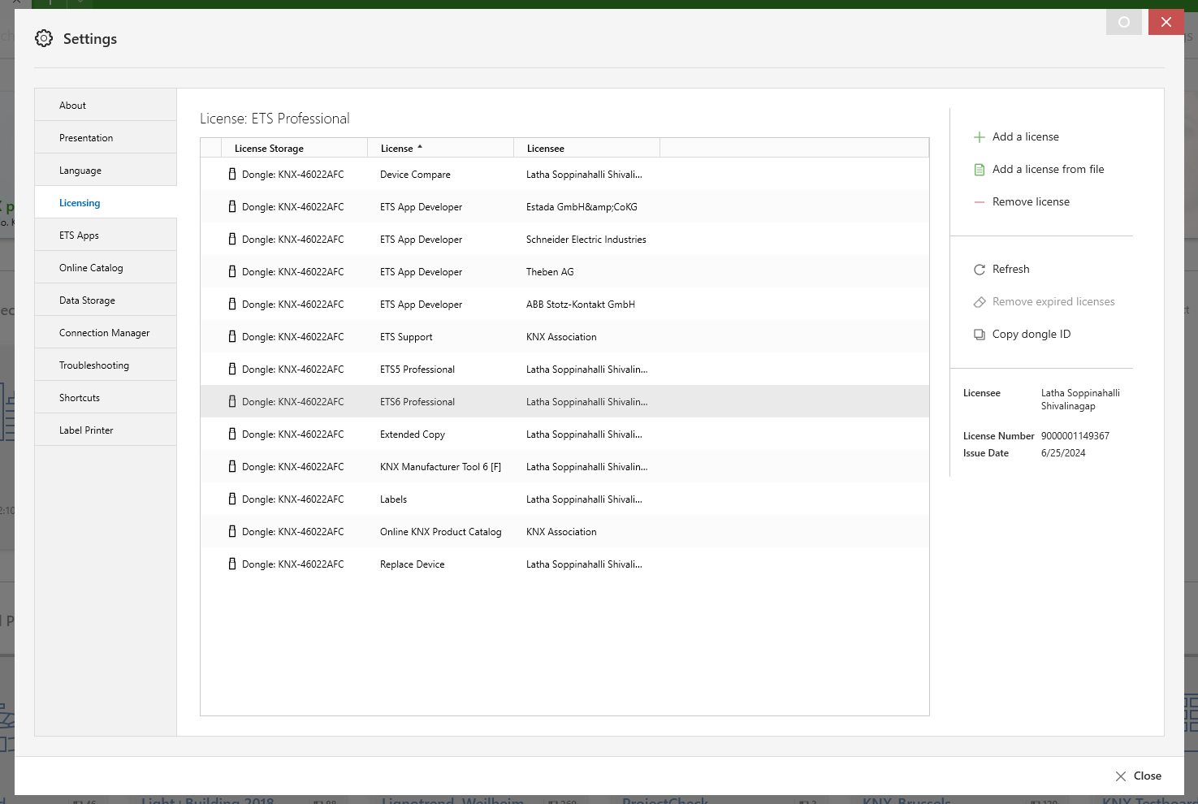Select Theben AG licensee cell
Screen dimensions: 1198x804
coord(550,271)
